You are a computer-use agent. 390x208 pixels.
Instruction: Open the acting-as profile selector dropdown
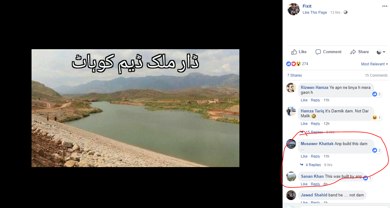tap(381, 52)
